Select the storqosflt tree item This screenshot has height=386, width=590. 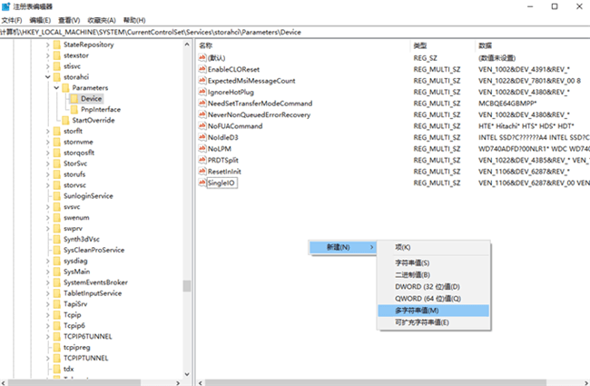coord(79,153)
